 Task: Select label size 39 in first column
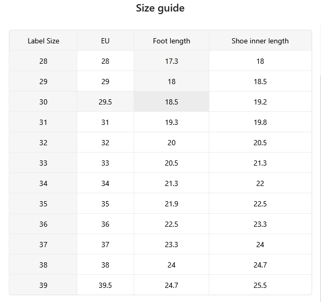(x=43, y=285)
